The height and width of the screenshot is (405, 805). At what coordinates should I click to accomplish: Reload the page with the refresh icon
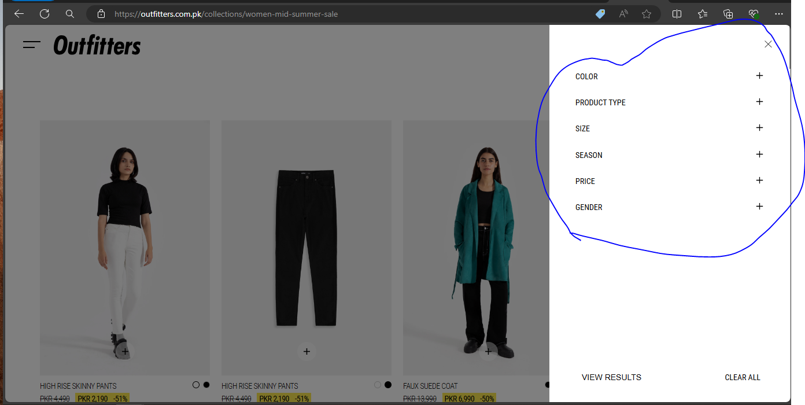click(x=45, y=14)
